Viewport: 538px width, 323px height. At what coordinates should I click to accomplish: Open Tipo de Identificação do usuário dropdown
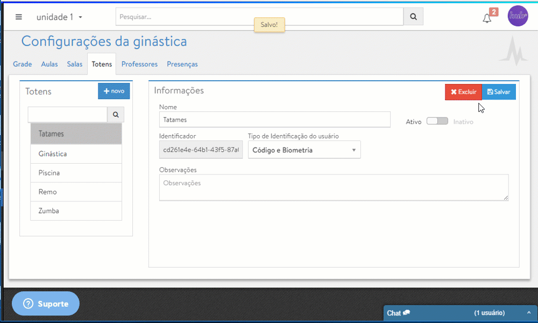304,150
